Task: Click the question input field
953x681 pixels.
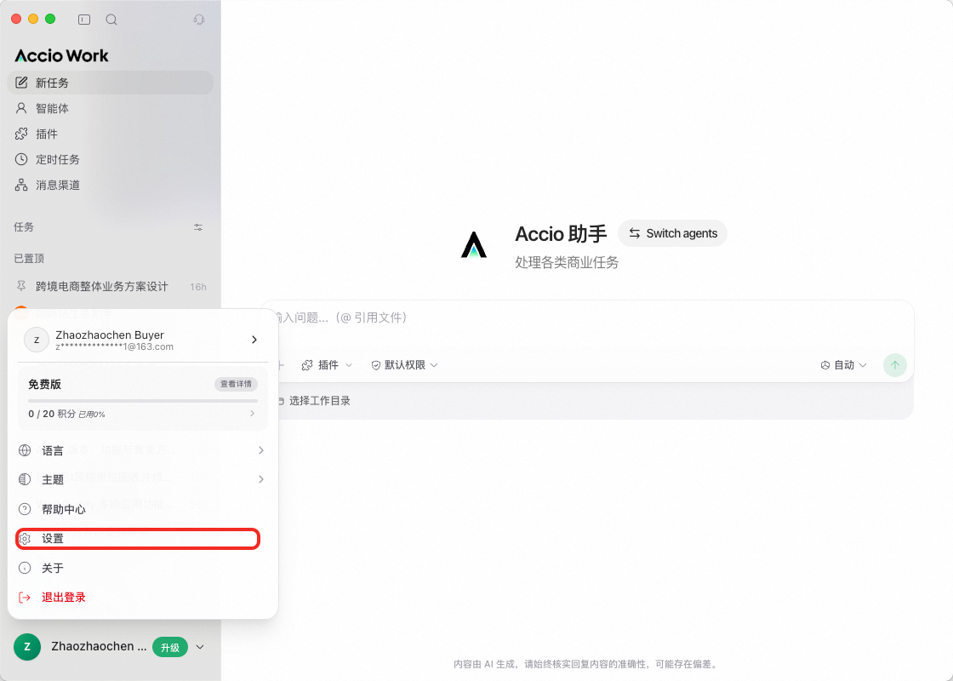Action: [586, 318]
